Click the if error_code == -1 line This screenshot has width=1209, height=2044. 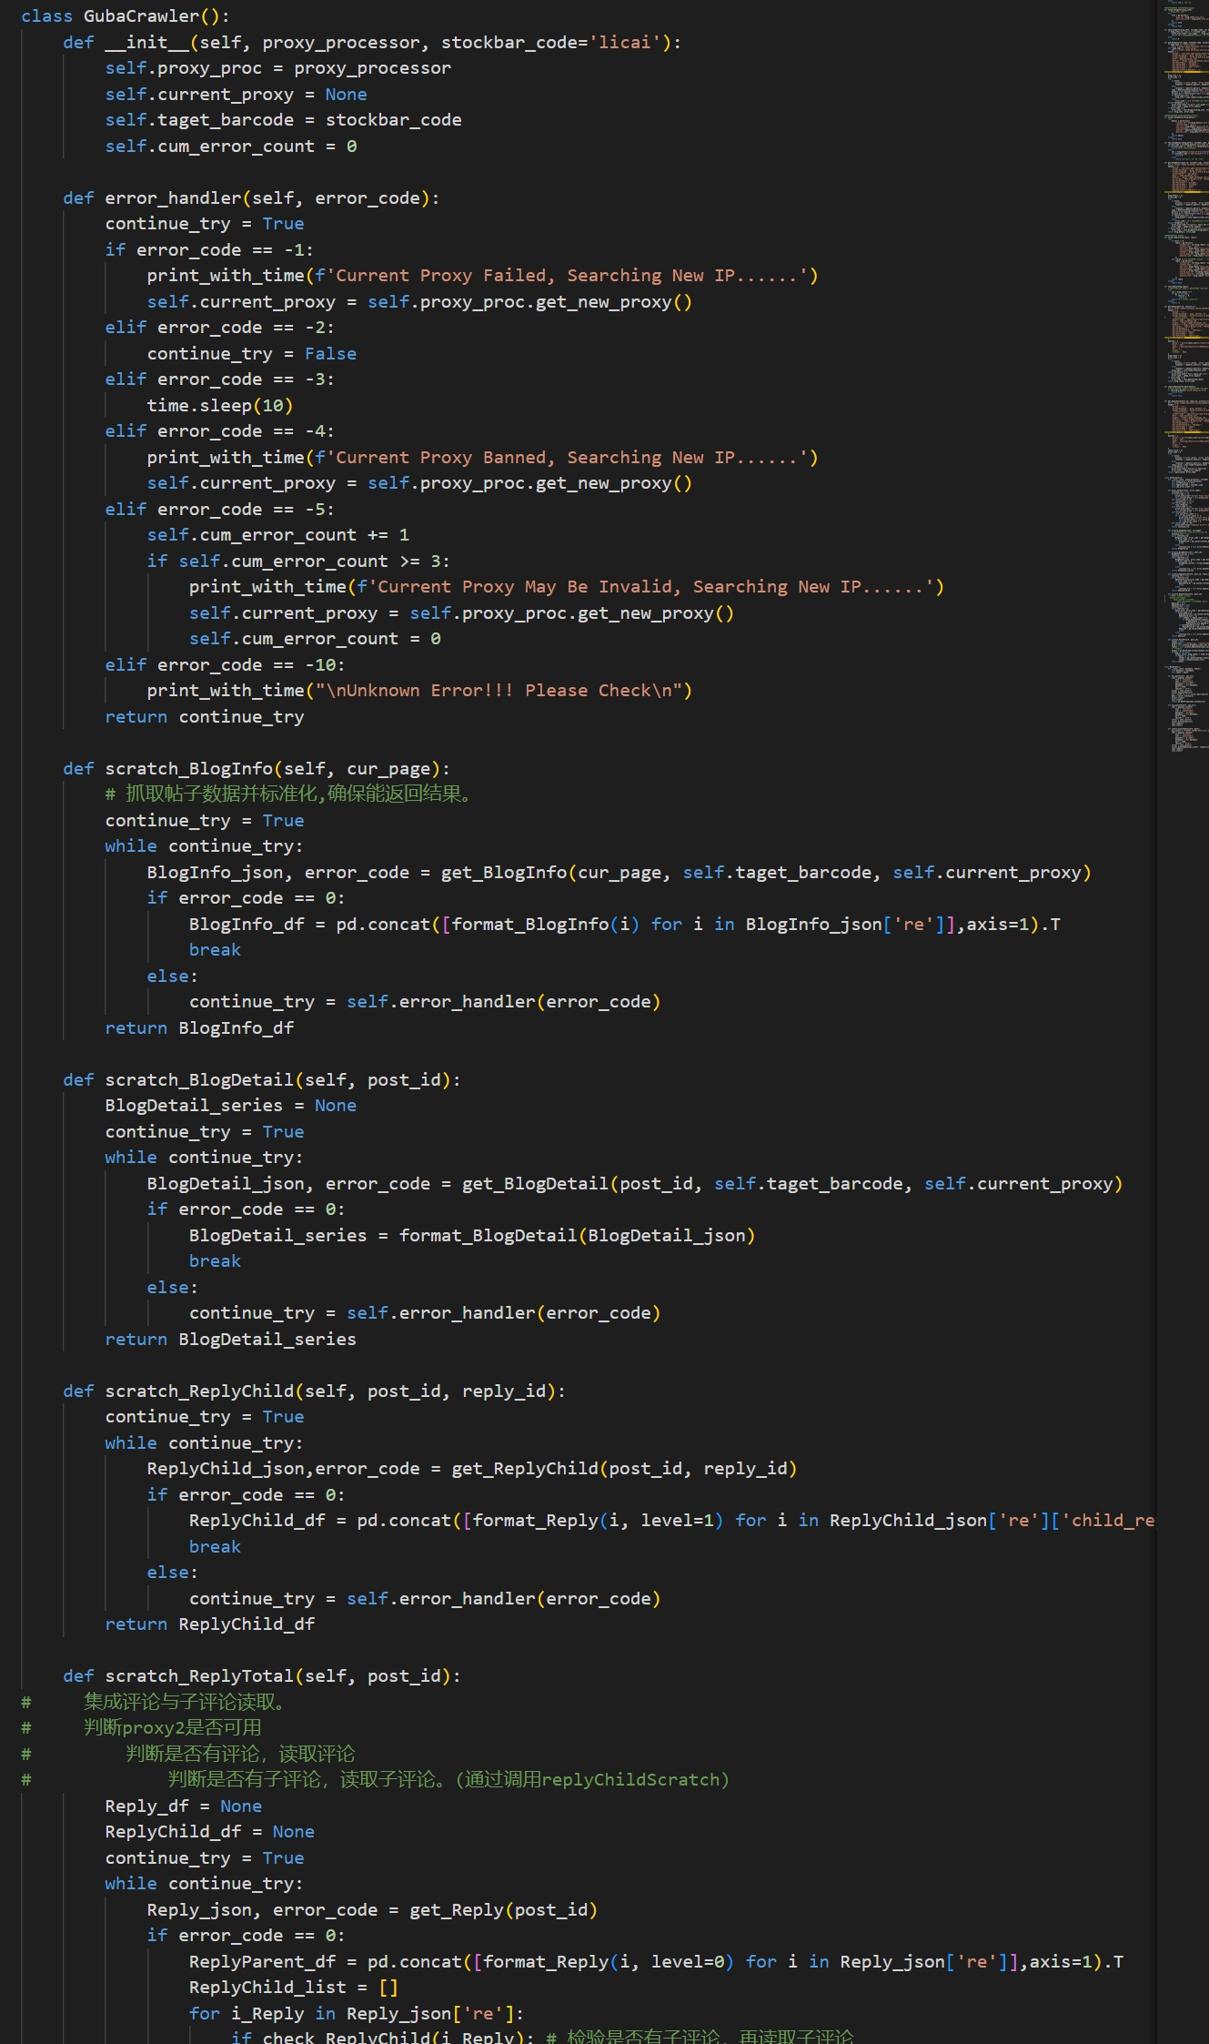click(209, 249)
